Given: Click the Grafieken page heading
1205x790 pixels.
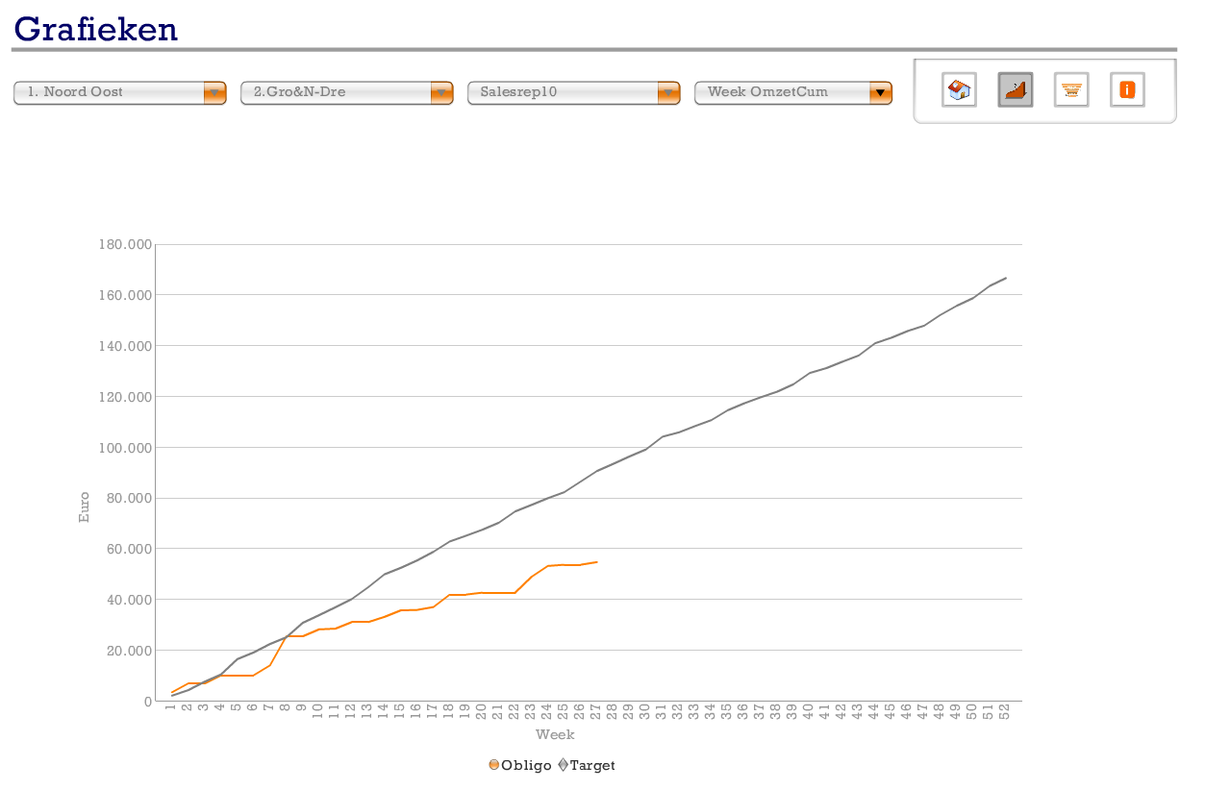Looking at the screenshot, I should tap(96, 29).
